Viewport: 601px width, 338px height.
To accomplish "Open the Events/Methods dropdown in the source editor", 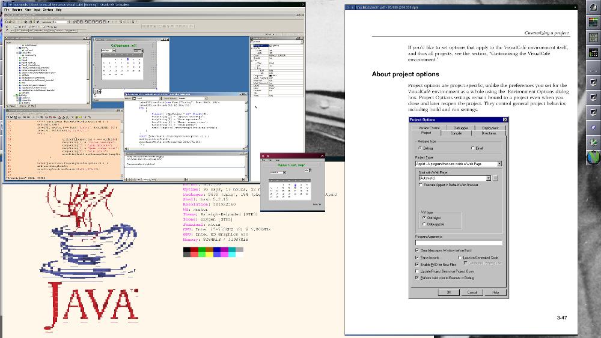I will 206,98.
